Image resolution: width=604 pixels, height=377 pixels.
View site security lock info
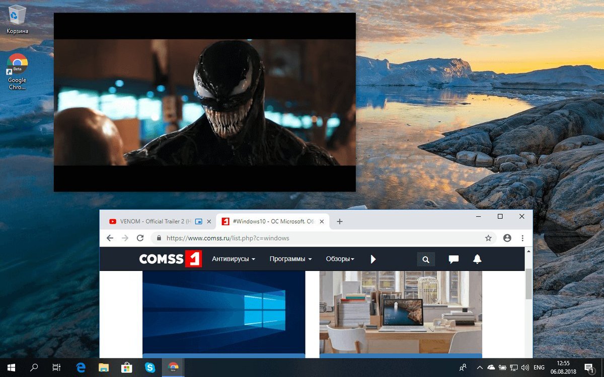159,238
